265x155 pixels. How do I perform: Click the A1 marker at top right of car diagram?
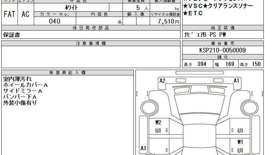click(x=236, y=80)
